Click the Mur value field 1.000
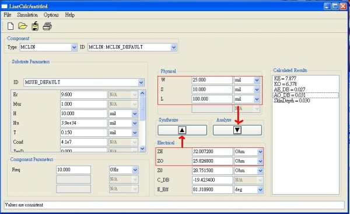Image resolution: width=350 pixels, height=214 pixels. point(83,104)
